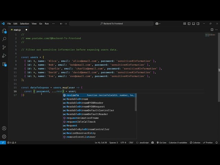
Task: Click line number 15 in gutter
Action: tap(15, 88)
